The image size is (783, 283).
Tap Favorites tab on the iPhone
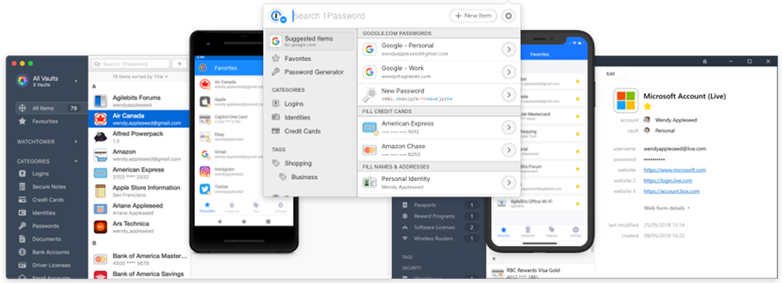click(503, 231)
